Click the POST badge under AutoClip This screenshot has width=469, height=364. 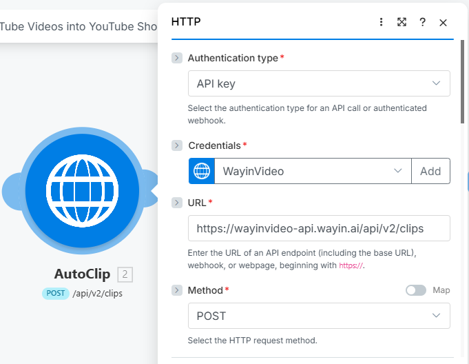coord(56,294)
